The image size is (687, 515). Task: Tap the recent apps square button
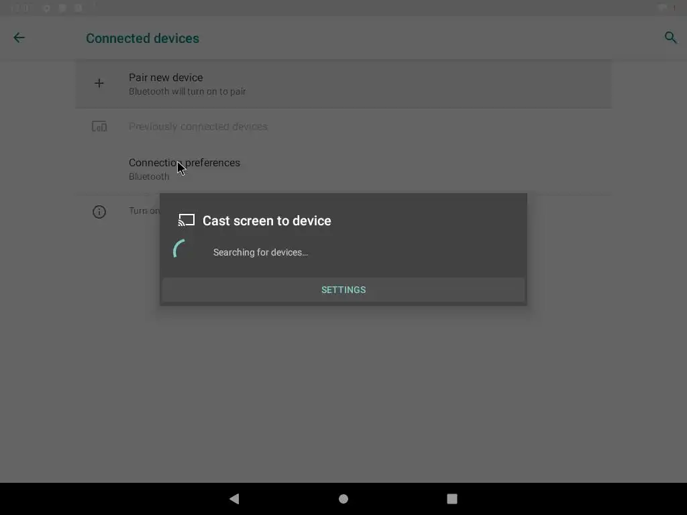[x=452, y=499]
